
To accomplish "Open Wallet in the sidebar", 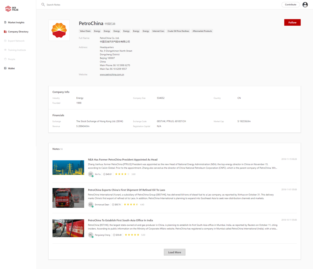I will (11, 68).
